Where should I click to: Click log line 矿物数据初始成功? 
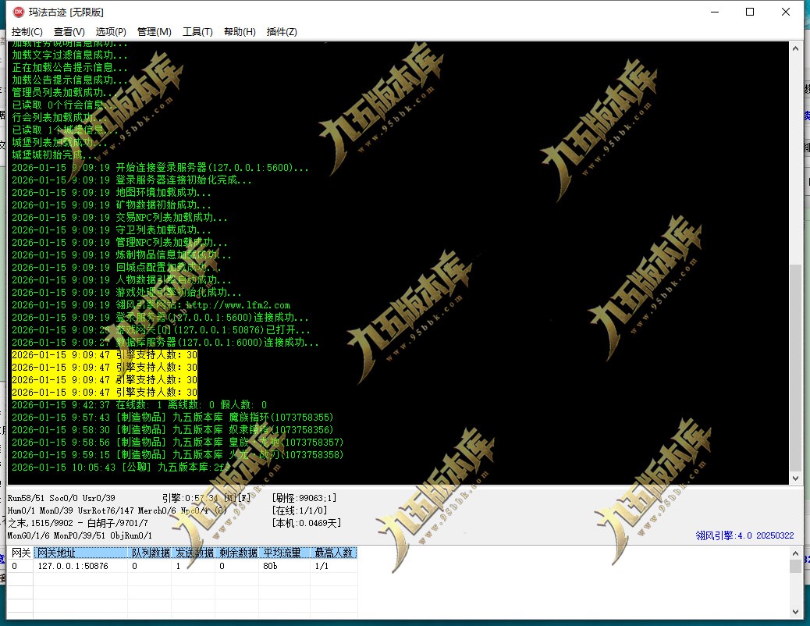click(111, 205)
